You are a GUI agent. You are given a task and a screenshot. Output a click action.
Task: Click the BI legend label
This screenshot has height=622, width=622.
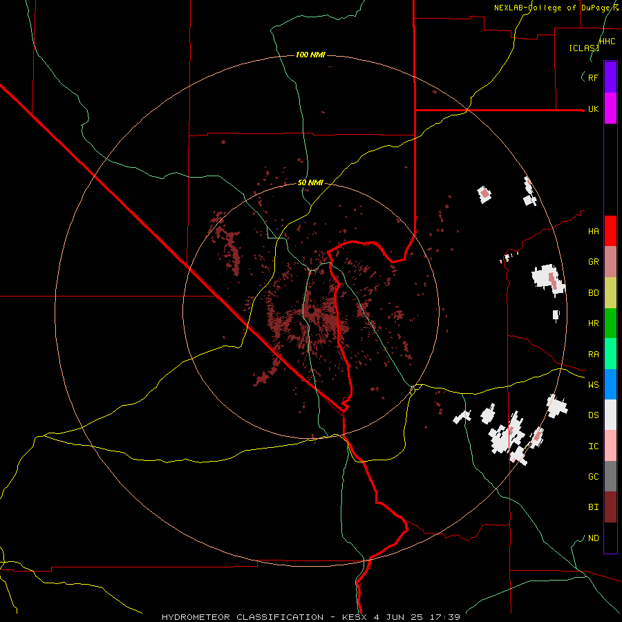[x=593, y=507]
